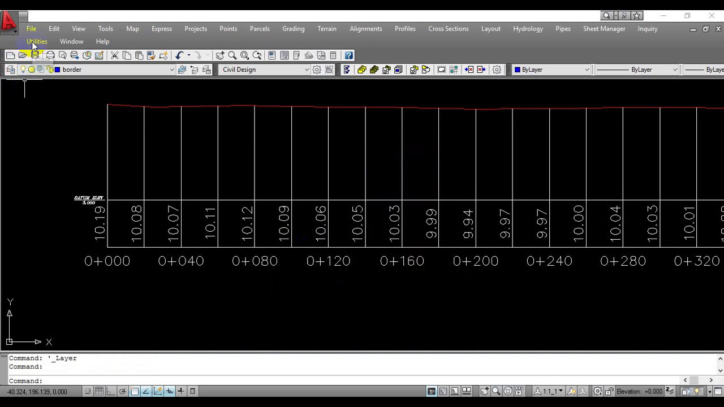Click the station label 0+200
The width and height of the screenshot is (724, 407).
point(476,261)
